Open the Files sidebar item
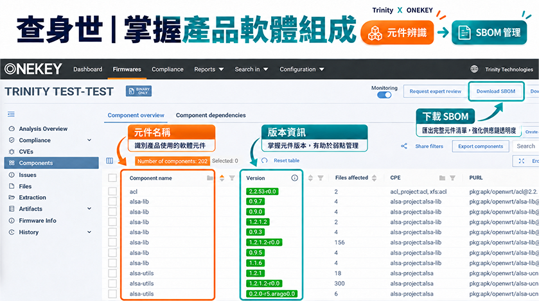This screenshot has width=539, height=301. coord(25,186)
